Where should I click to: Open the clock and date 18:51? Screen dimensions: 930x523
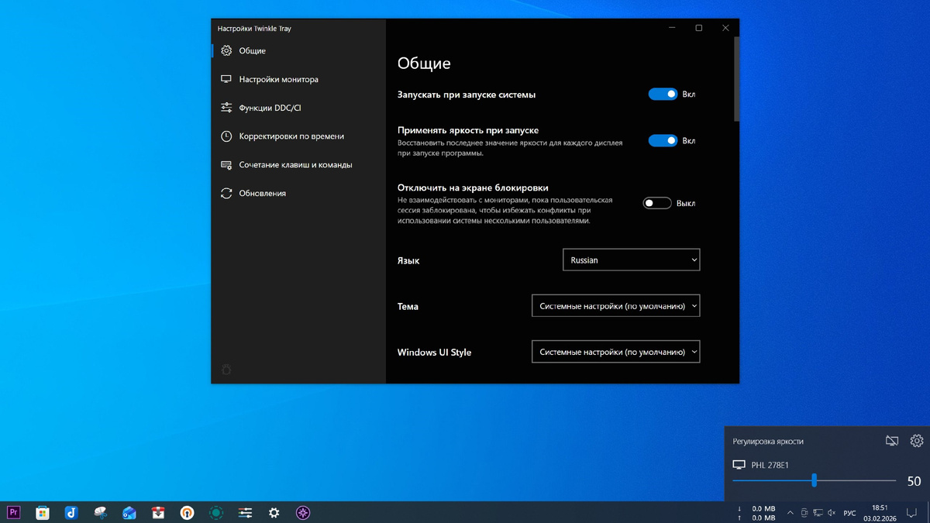click(x=880, y=513)
